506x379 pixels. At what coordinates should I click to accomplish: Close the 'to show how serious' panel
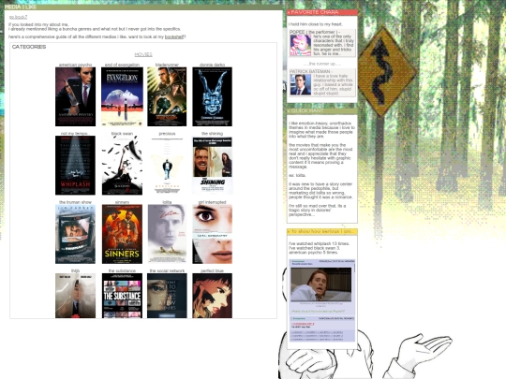289,231
